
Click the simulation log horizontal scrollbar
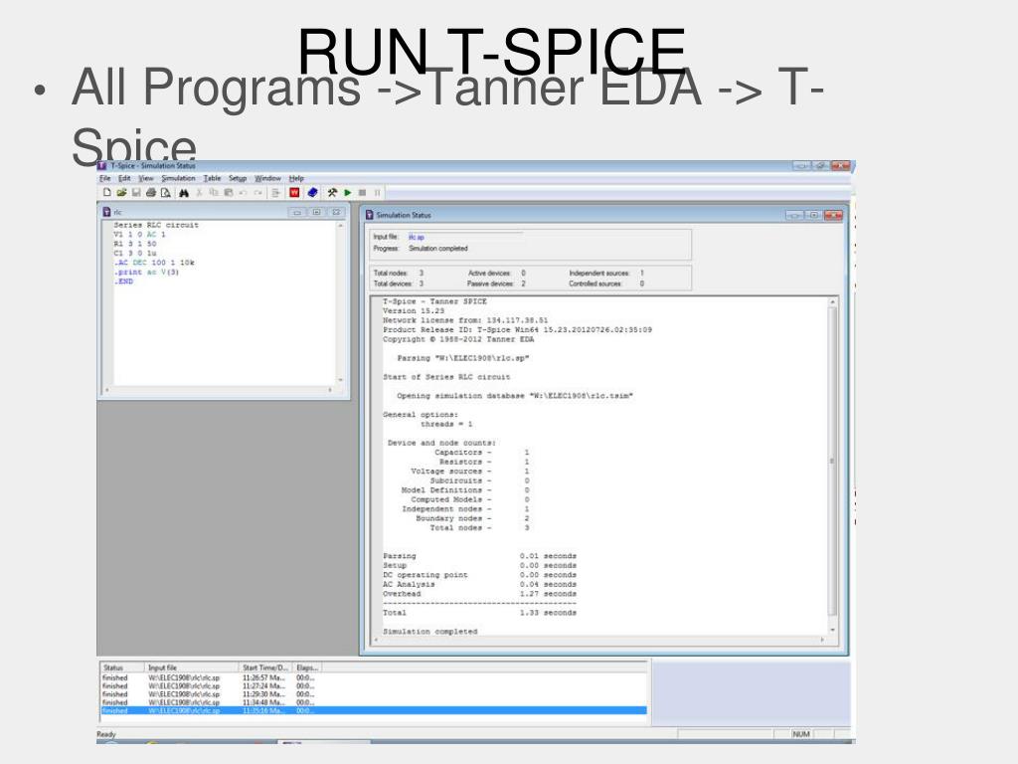click(x=599, y=640)
